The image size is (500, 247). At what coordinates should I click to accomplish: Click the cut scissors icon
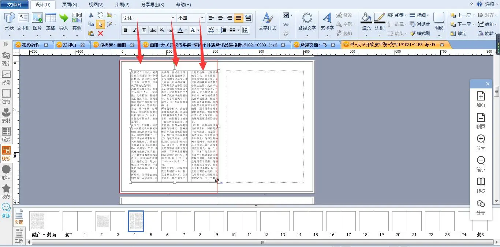[x=91, y=15]
